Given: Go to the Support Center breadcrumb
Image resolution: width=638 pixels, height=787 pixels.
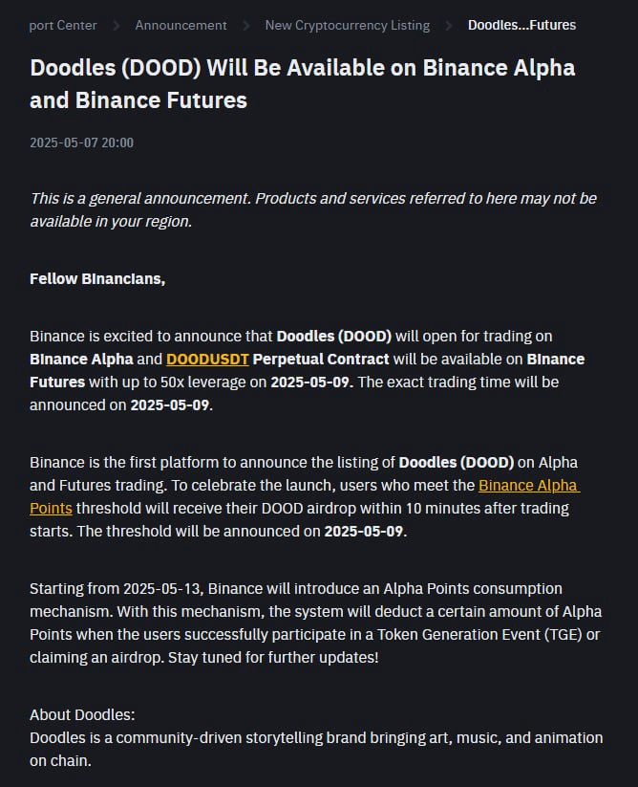Looking at the screenshot, I should coord(63,25).
